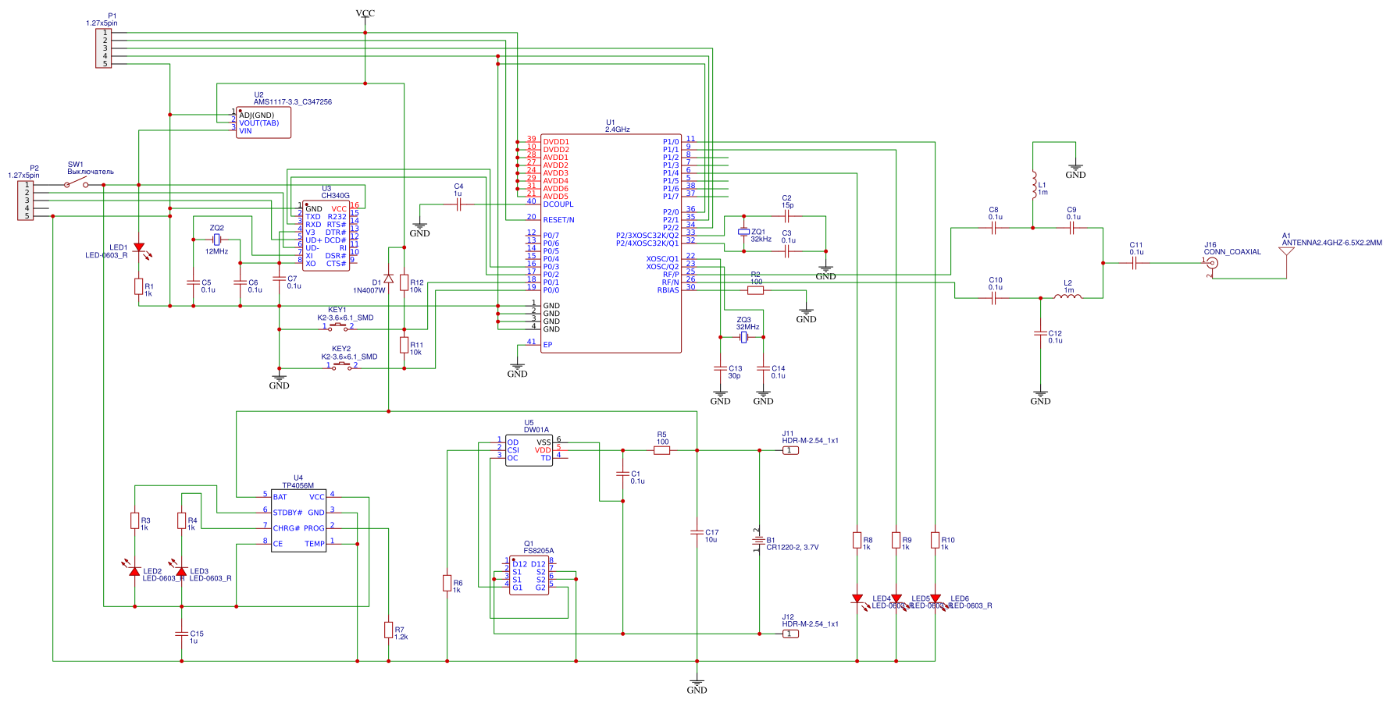This screenshot has height=703, width=1390.
Task: Click the ANTENNA2.4GHZ-6.5X2.2MM label
Action: click(x=1332, y=243)
